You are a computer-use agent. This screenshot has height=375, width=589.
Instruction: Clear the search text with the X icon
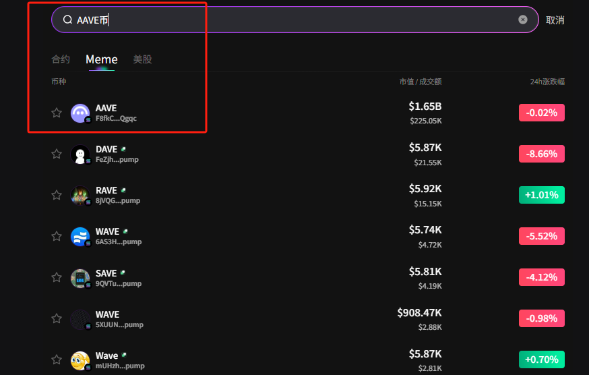(x=523, y=20)
